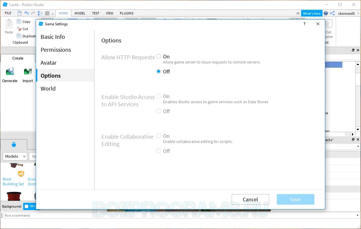Click the Explorer scrollbar up arrow
Viewport: 361px width, 229px height.
(x=358, y=64)
